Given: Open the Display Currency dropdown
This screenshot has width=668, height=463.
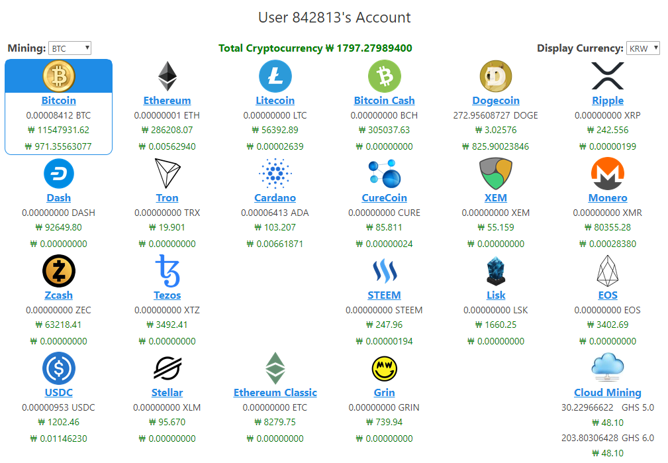Looking at the screenshot, I should point(642,47).
